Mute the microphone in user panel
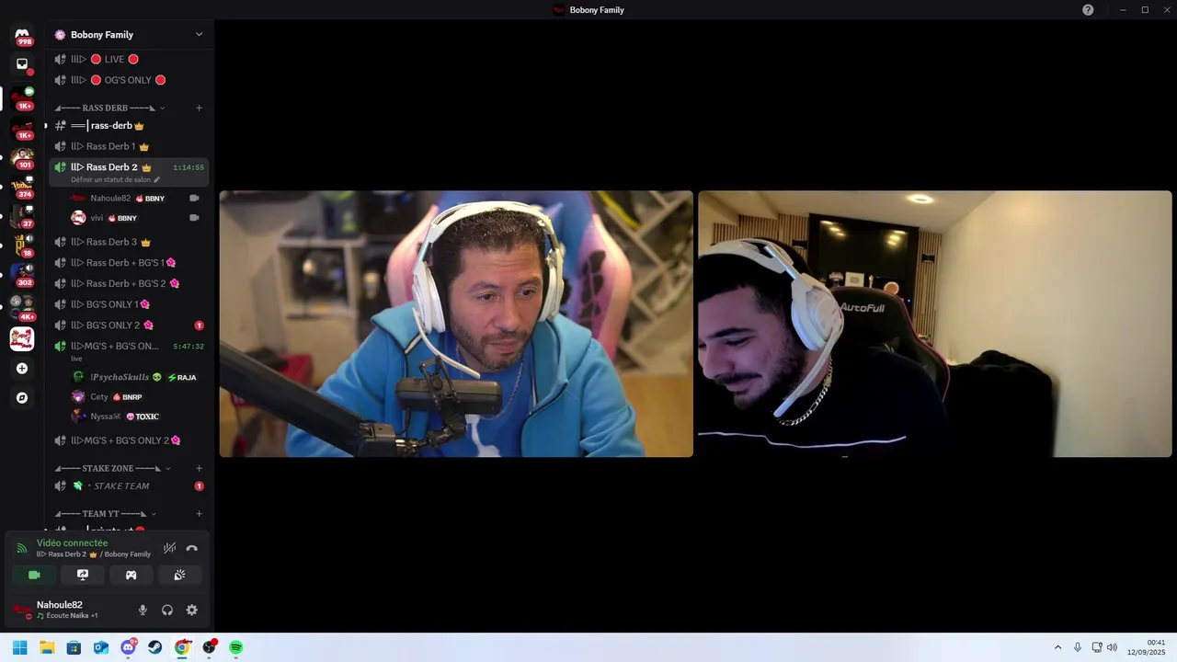Image resolution: width=1177 pixels, height=662 pixels. click(143, 610)
